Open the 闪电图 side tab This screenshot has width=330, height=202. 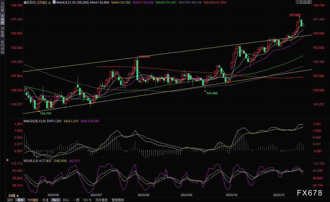(2, 32)
